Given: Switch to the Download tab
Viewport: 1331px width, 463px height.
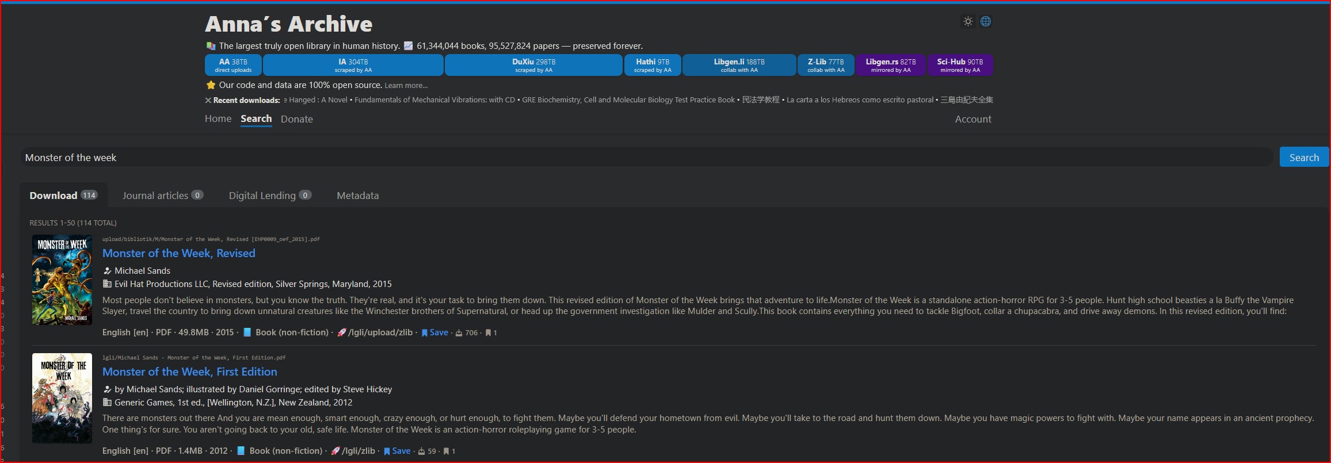Looking at the screenshot, I should 63,196.
